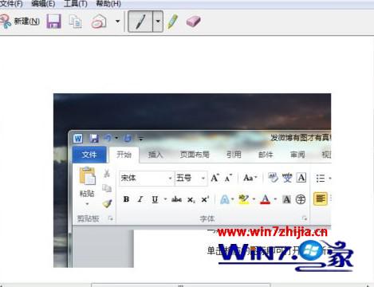
Task: Select the Pen tool in Snipping Tool
Action: (x=140, y=22)
